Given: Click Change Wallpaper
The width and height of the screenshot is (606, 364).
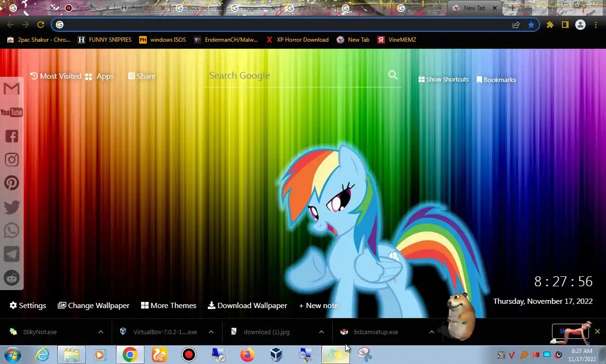Looking at the screenshot, I should pyautogui.click(x=94, y=305).
